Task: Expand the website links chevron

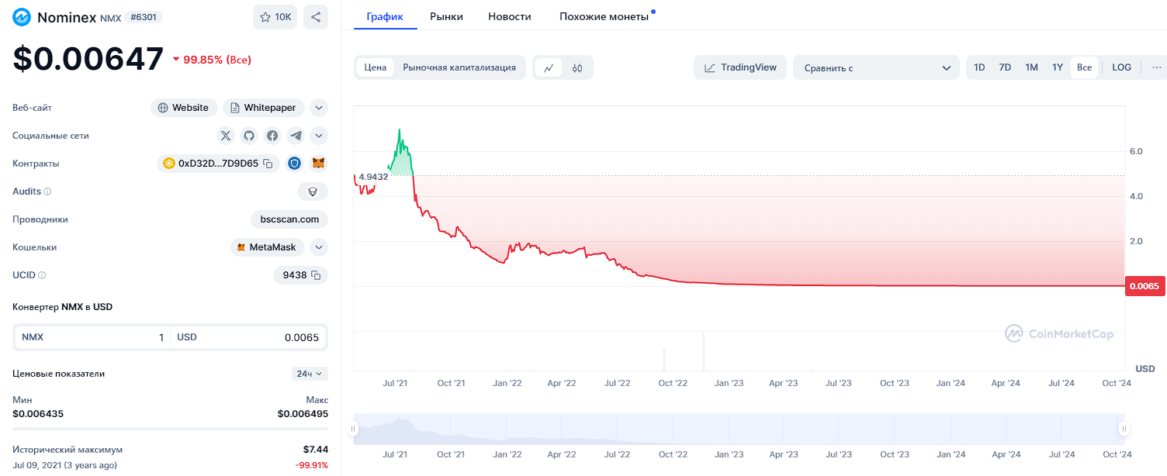Action: tap(319, 108)
